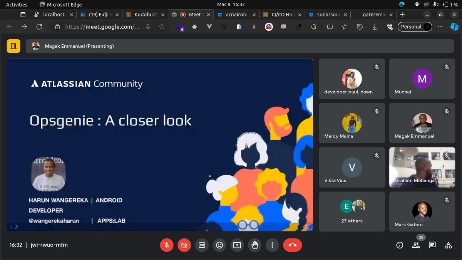
Task: Switch to the gateremar tab
Action: [x=374, y=15]
